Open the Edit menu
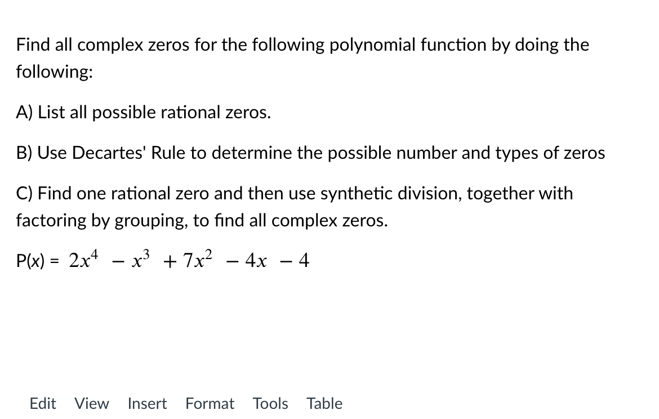659x419 pixels. [x=43, y=403]
